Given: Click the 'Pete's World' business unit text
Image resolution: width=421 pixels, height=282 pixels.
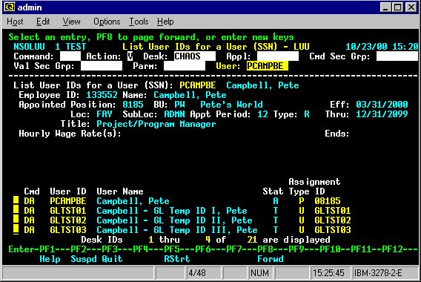Looking at the screenshot, I should pos(231,105).
